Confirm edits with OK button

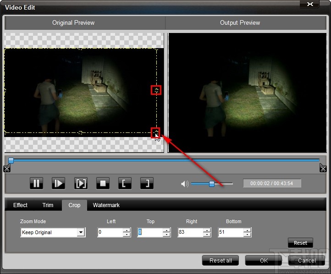coord(264,261)
